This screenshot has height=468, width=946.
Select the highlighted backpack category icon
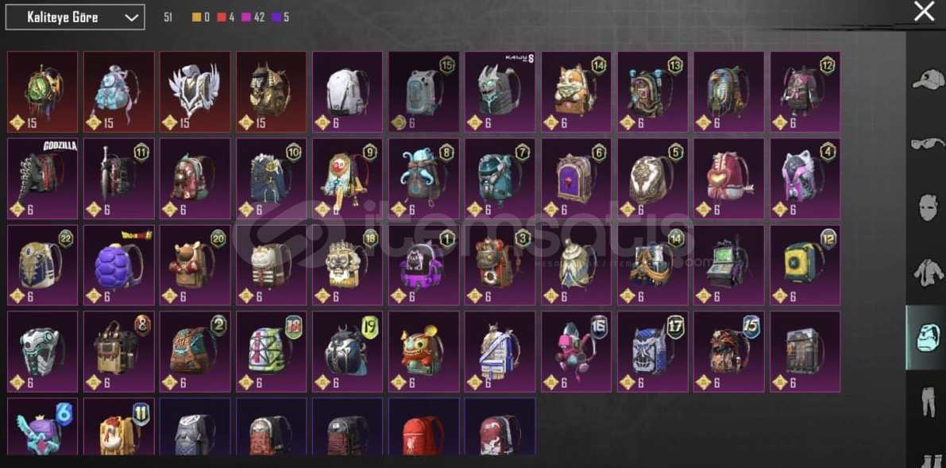click(926, 338)
